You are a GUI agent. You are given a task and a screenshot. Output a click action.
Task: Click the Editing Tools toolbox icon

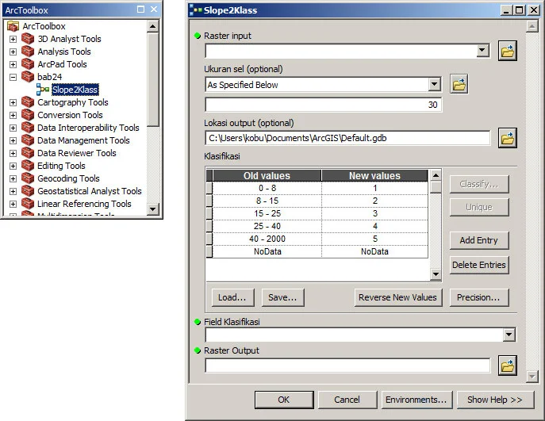[28, 166]
